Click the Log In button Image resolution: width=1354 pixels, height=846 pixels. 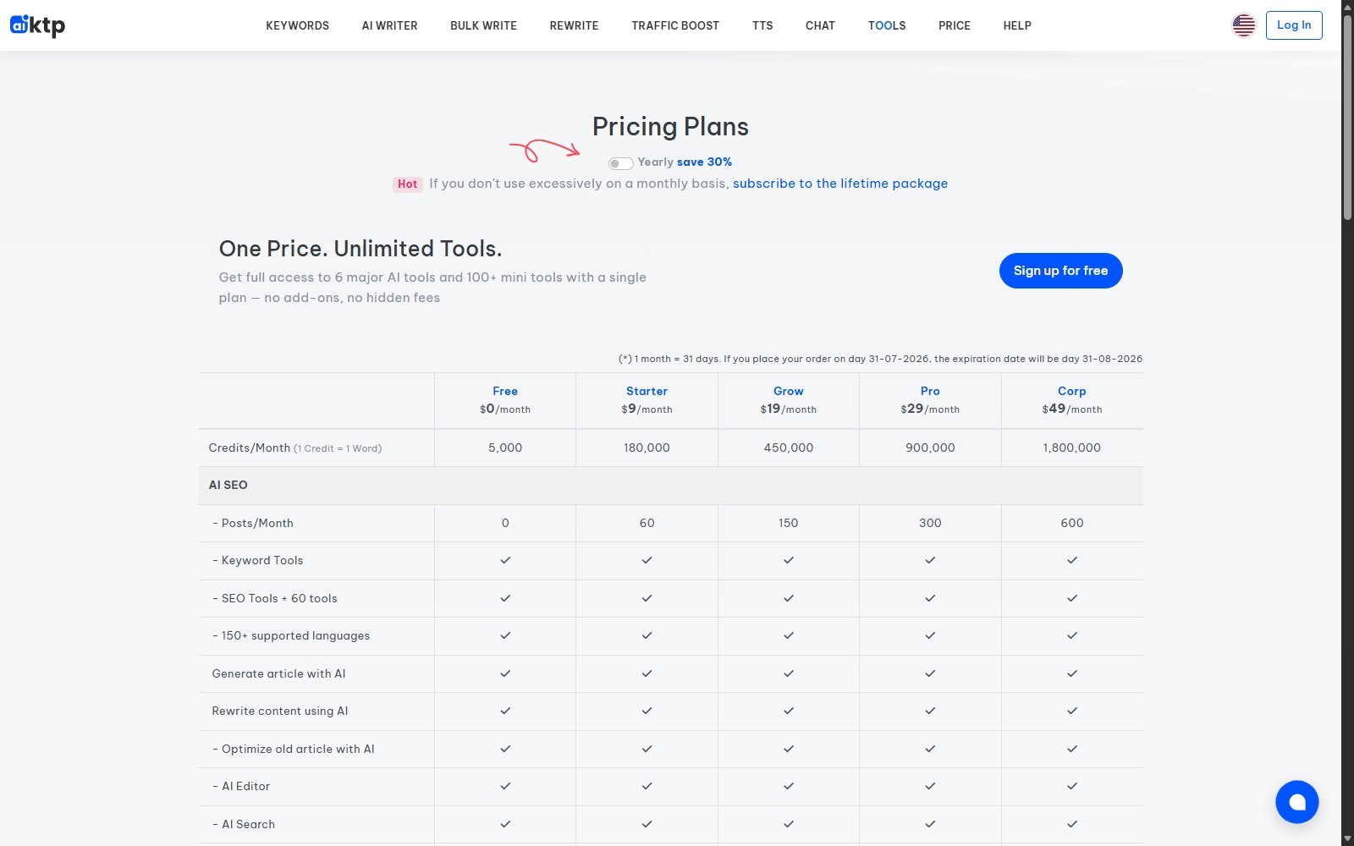(1294, 25)
